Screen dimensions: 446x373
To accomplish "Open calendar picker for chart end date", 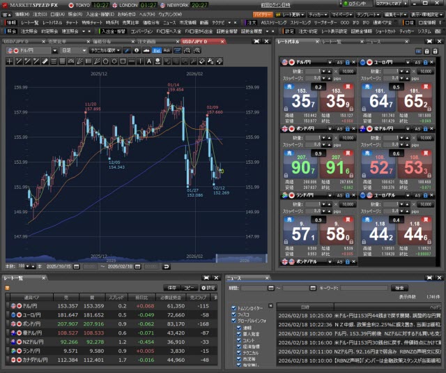I will click(x=138, y=266).
